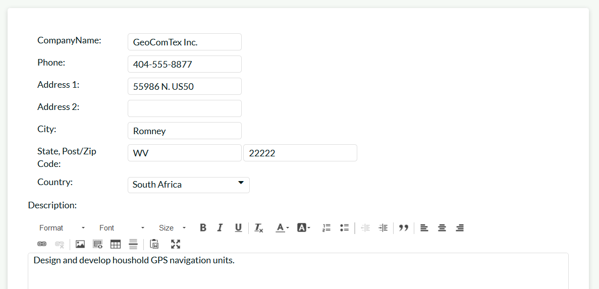The image size is (599, 289).
Task: Click the empty Address 2 field
Action: coord(184,108)
